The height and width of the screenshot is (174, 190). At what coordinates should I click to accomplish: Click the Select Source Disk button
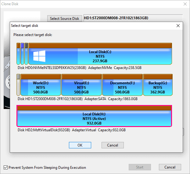64,19
